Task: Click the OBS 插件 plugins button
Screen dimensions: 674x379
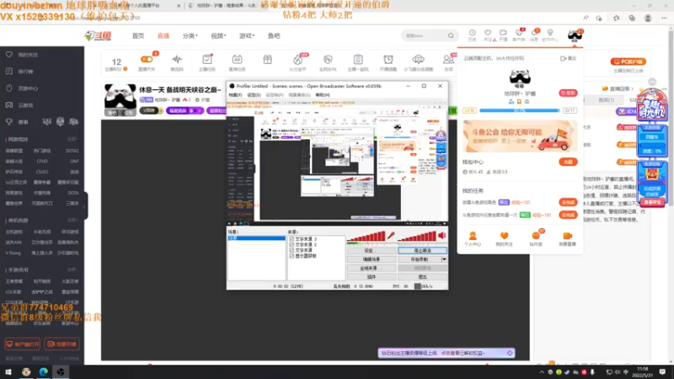Action: coord(372,277)
